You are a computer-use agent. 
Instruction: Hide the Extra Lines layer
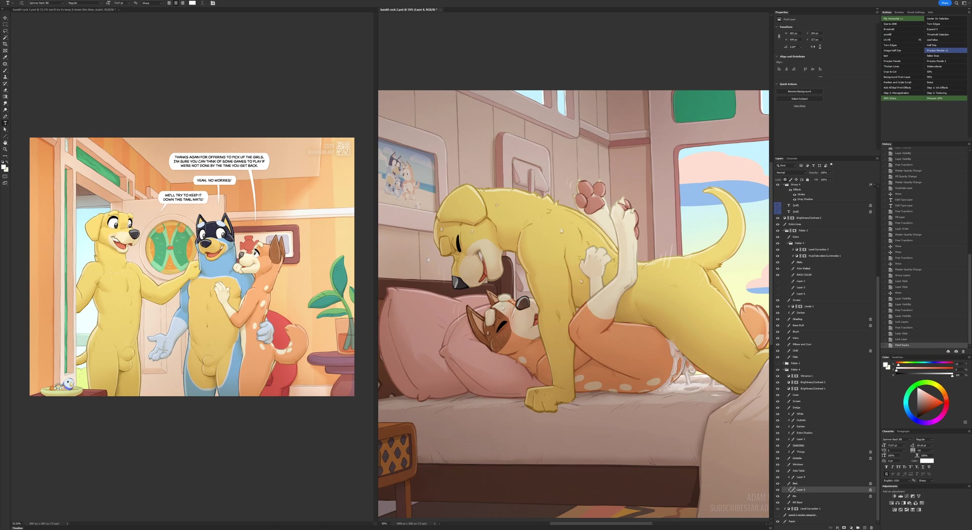pyautogui.click(x=778, y=224)
